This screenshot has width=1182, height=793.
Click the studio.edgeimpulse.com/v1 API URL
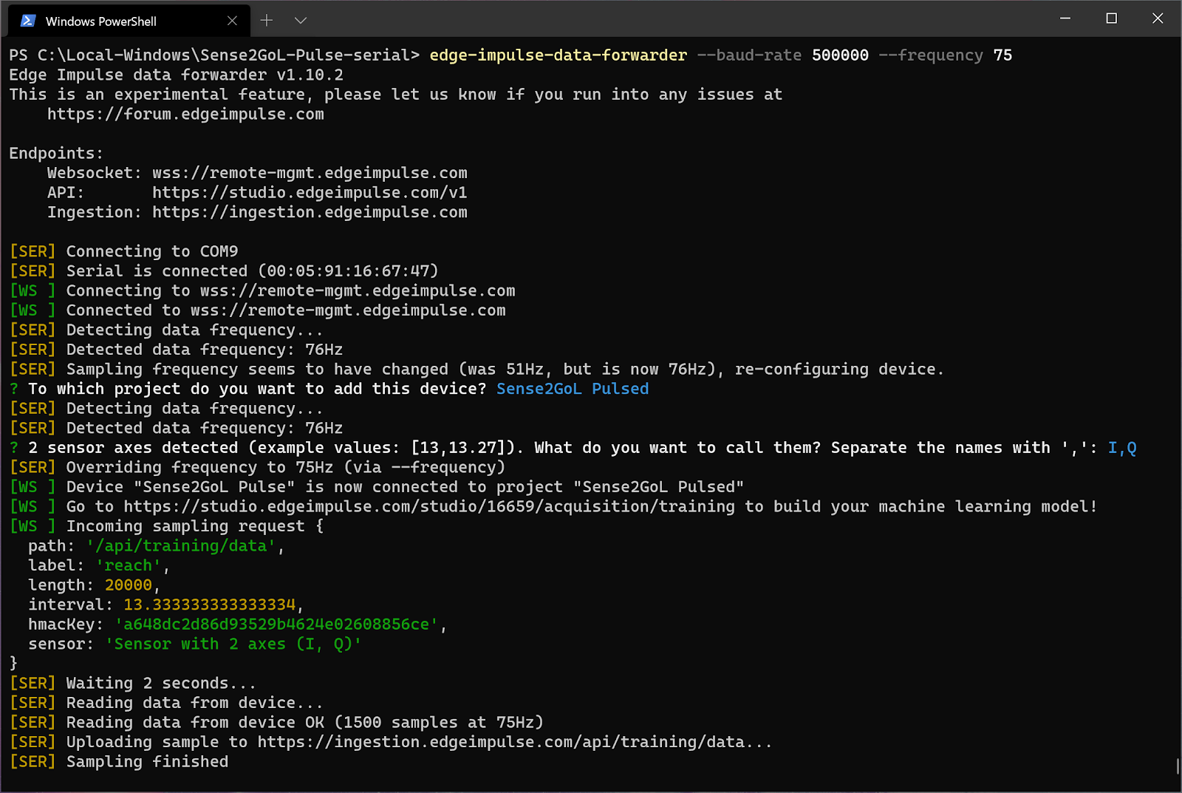coord(310,193)
